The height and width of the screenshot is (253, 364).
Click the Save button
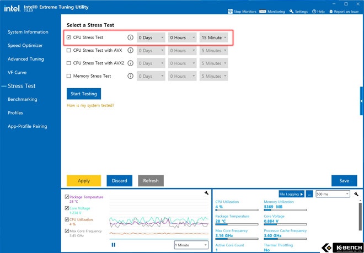(x=344, y=181)
